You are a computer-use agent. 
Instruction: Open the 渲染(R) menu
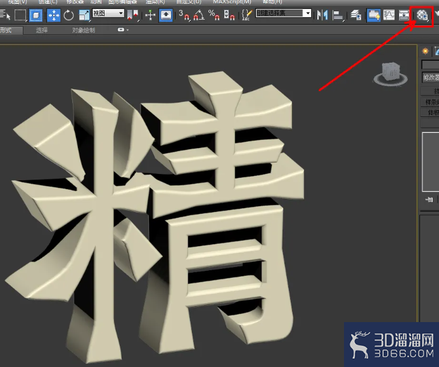pyautogui.click(x=155, y=2)
